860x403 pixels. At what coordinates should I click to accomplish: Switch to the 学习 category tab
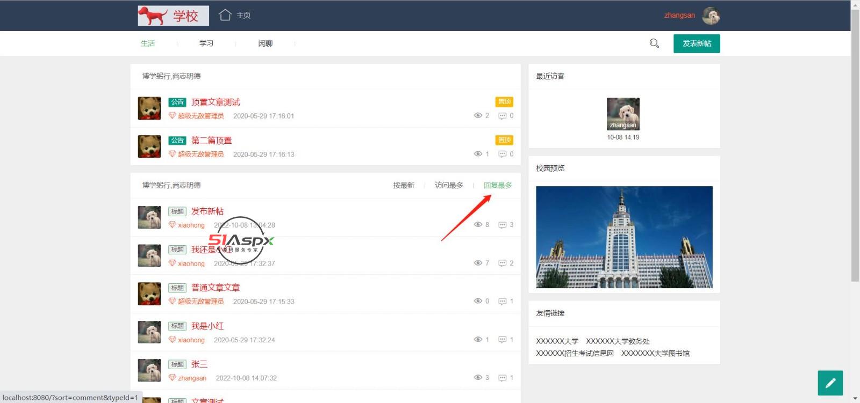pos(206,43)
